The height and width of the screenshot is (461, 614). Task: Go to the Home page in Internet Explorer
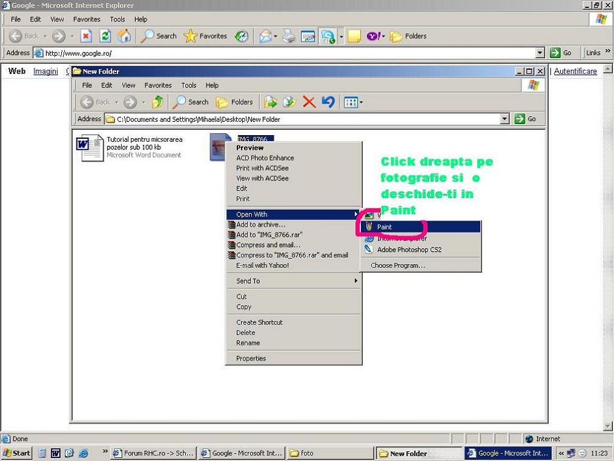pos(125,37)
